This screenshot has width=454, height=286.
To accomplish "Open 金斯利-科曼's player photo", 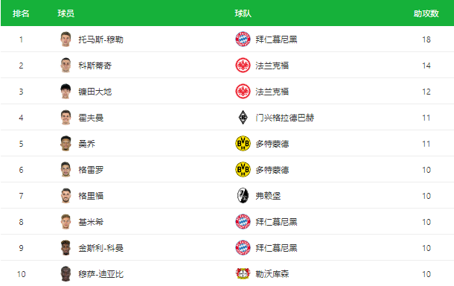I will (x=65, y=248).
